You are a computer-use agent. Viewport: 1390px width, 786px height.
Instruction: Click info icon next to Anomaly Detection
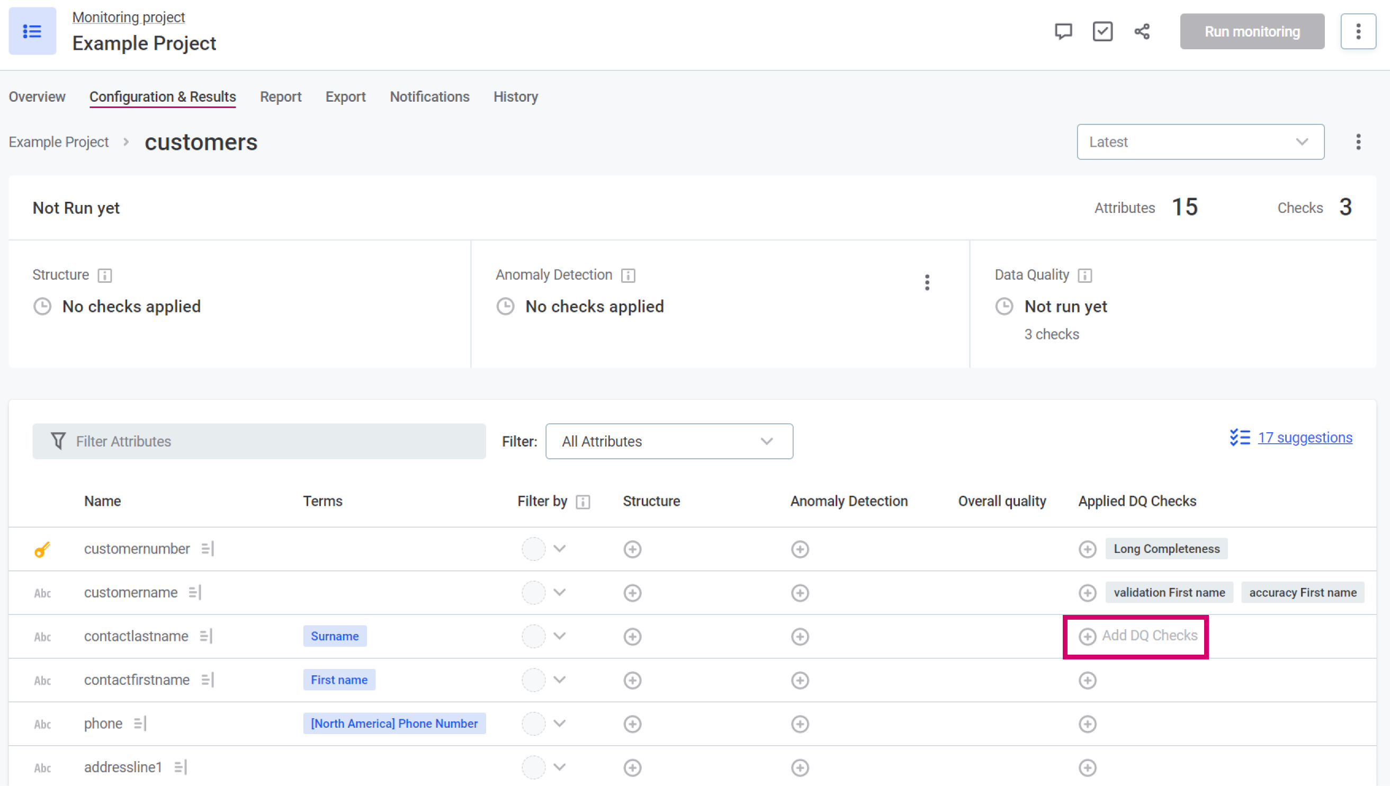click(x=627, y=275)
